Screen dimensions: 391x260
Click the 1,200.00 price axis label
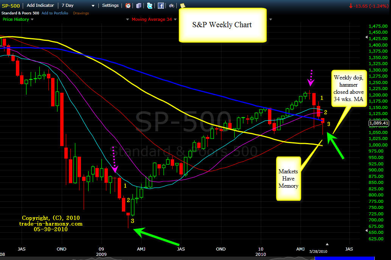(x=378, y=95)
